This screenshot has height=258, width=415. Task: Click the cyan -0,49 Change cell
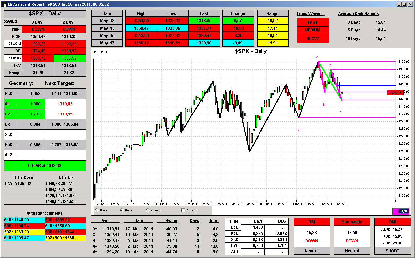[x=238, y=43]
